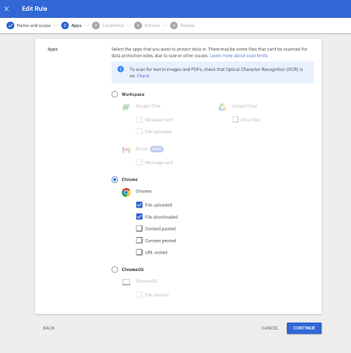Uncheck the File uploaded checkbox under Chrome
Screen dimensions: 351x353
point(139,205)
